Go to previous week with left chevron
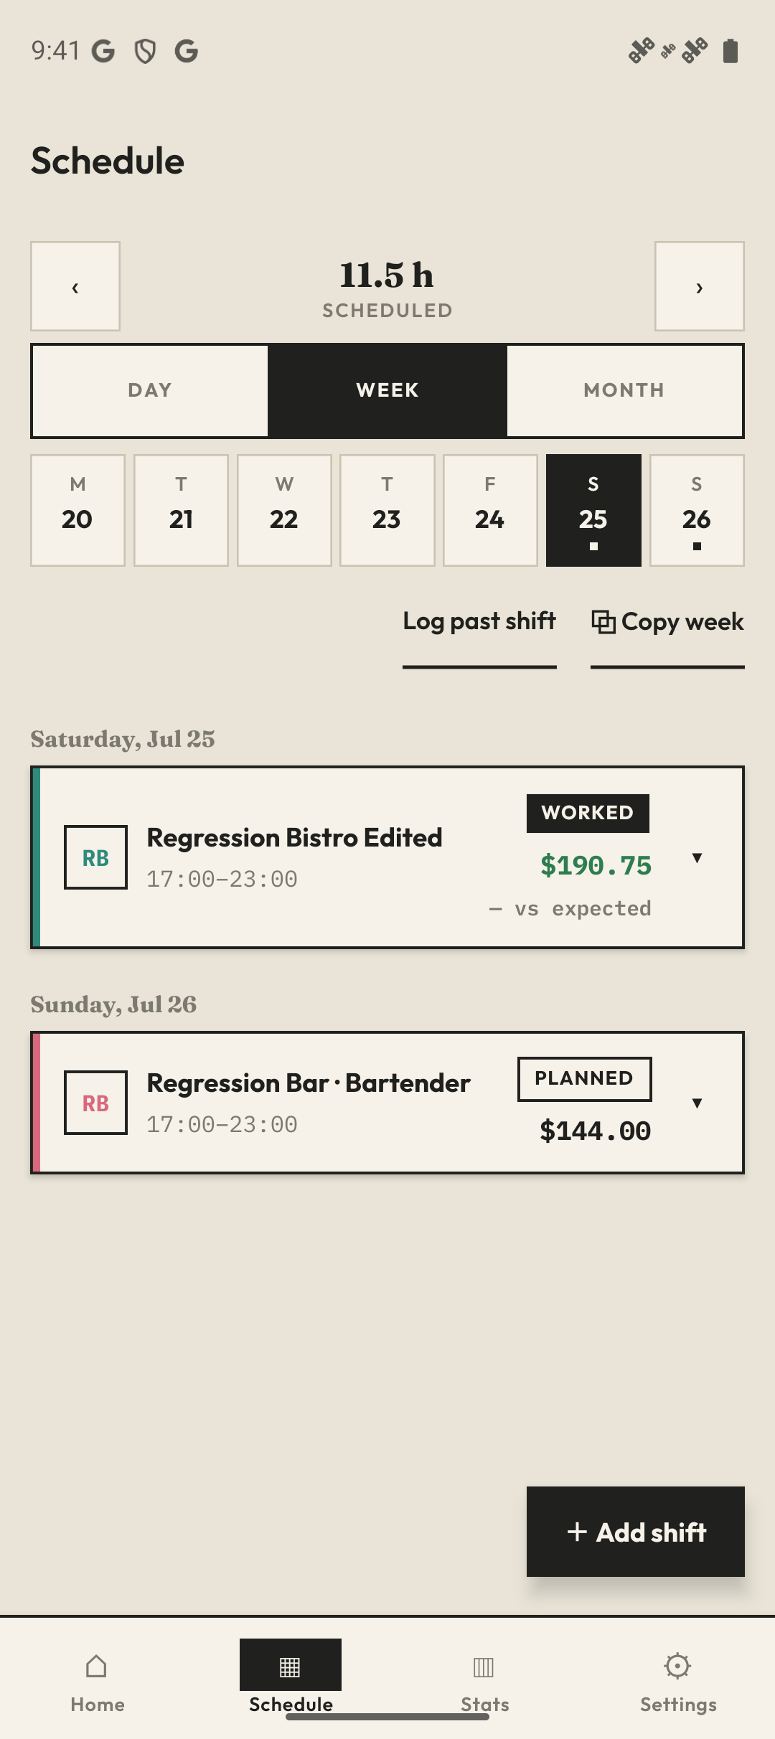Image resolution: width=775 pixels, height=1739 pixels. coord(75,286)
